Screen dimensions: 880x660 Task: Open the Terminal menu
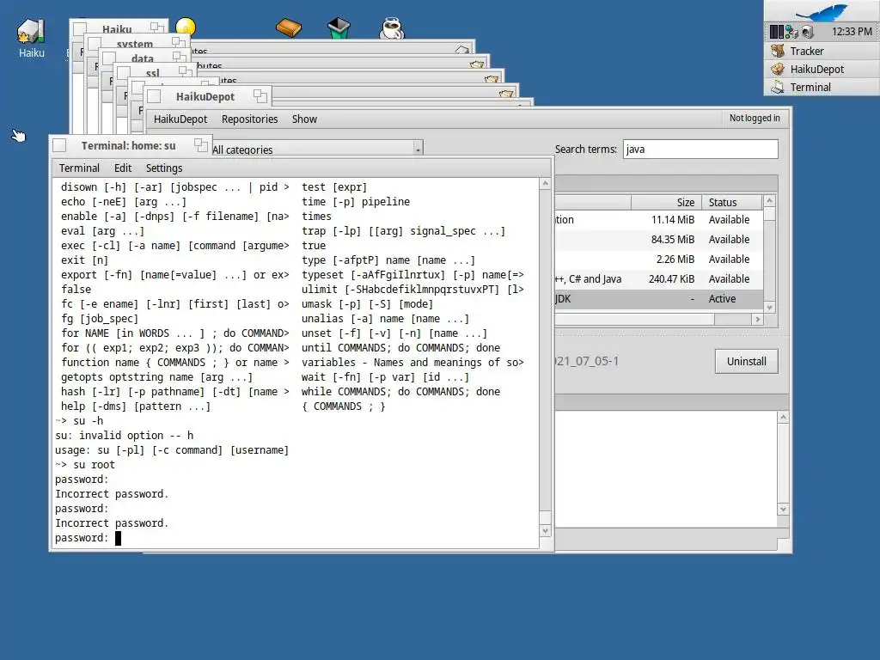[79, 168]
